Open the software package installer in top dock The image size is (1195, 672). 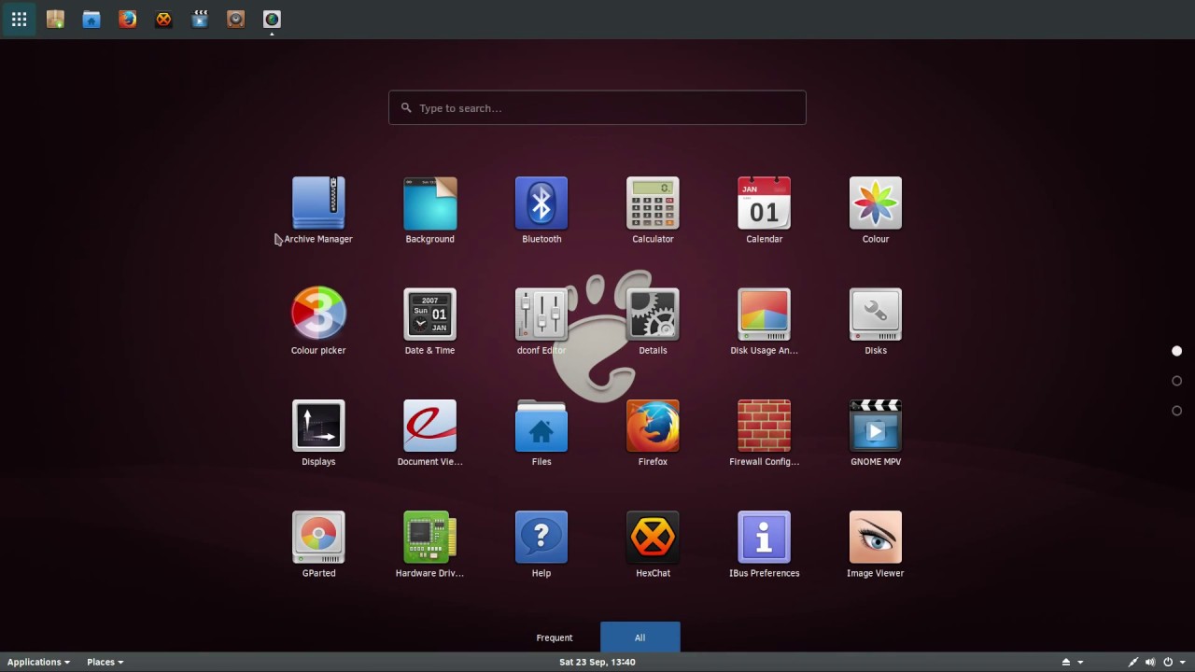coord(55,19)
